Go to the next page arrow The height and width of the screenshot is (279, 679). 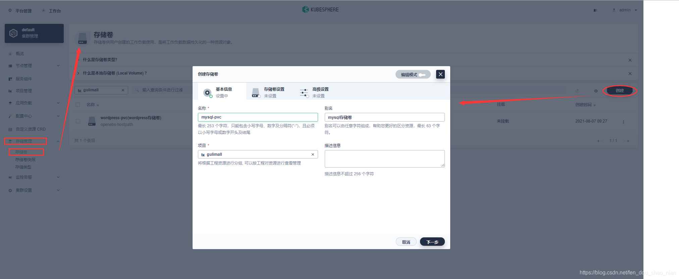(627, 141)
